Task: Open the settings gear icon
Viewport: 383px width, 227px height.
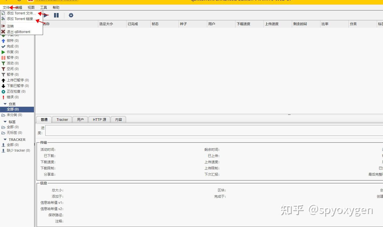Action: coord(71,15)
